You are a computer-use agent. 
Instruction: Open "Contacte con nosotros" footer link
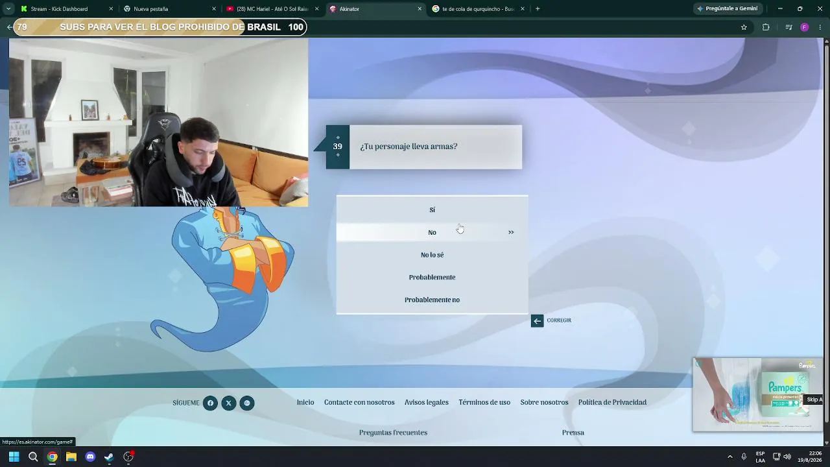click(x=359, y=402)
